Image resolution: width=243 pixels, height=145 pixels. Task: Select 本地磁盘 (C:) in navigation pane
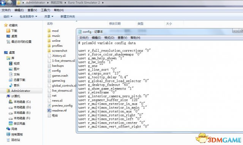click(22, 102)
